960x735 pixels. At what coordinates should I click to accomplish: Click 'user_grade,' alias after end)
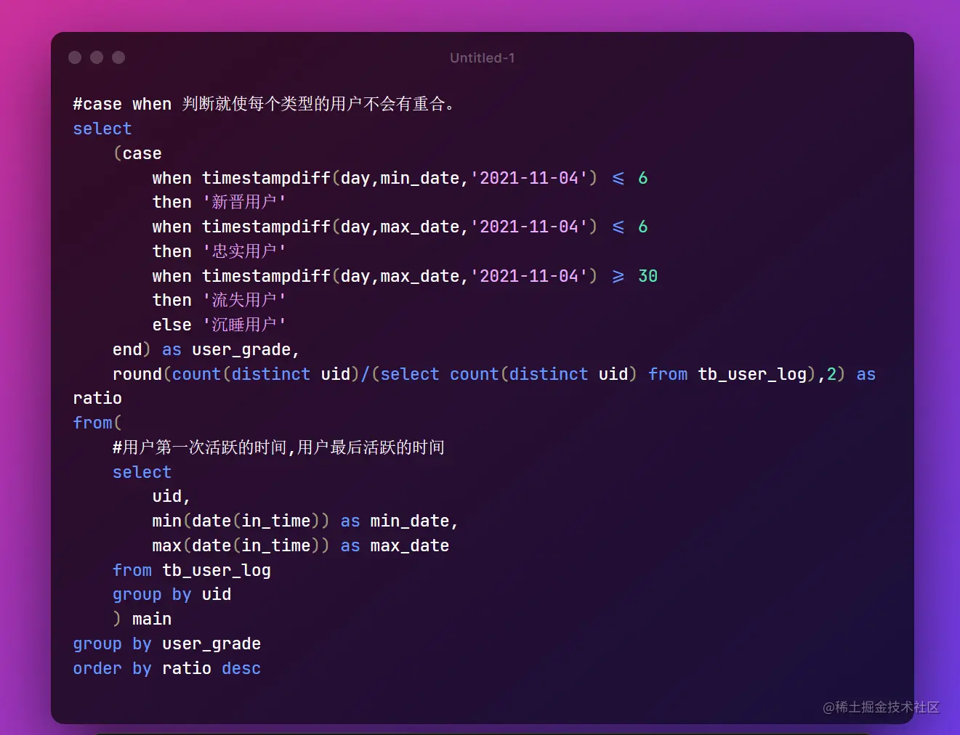point(246,349)
